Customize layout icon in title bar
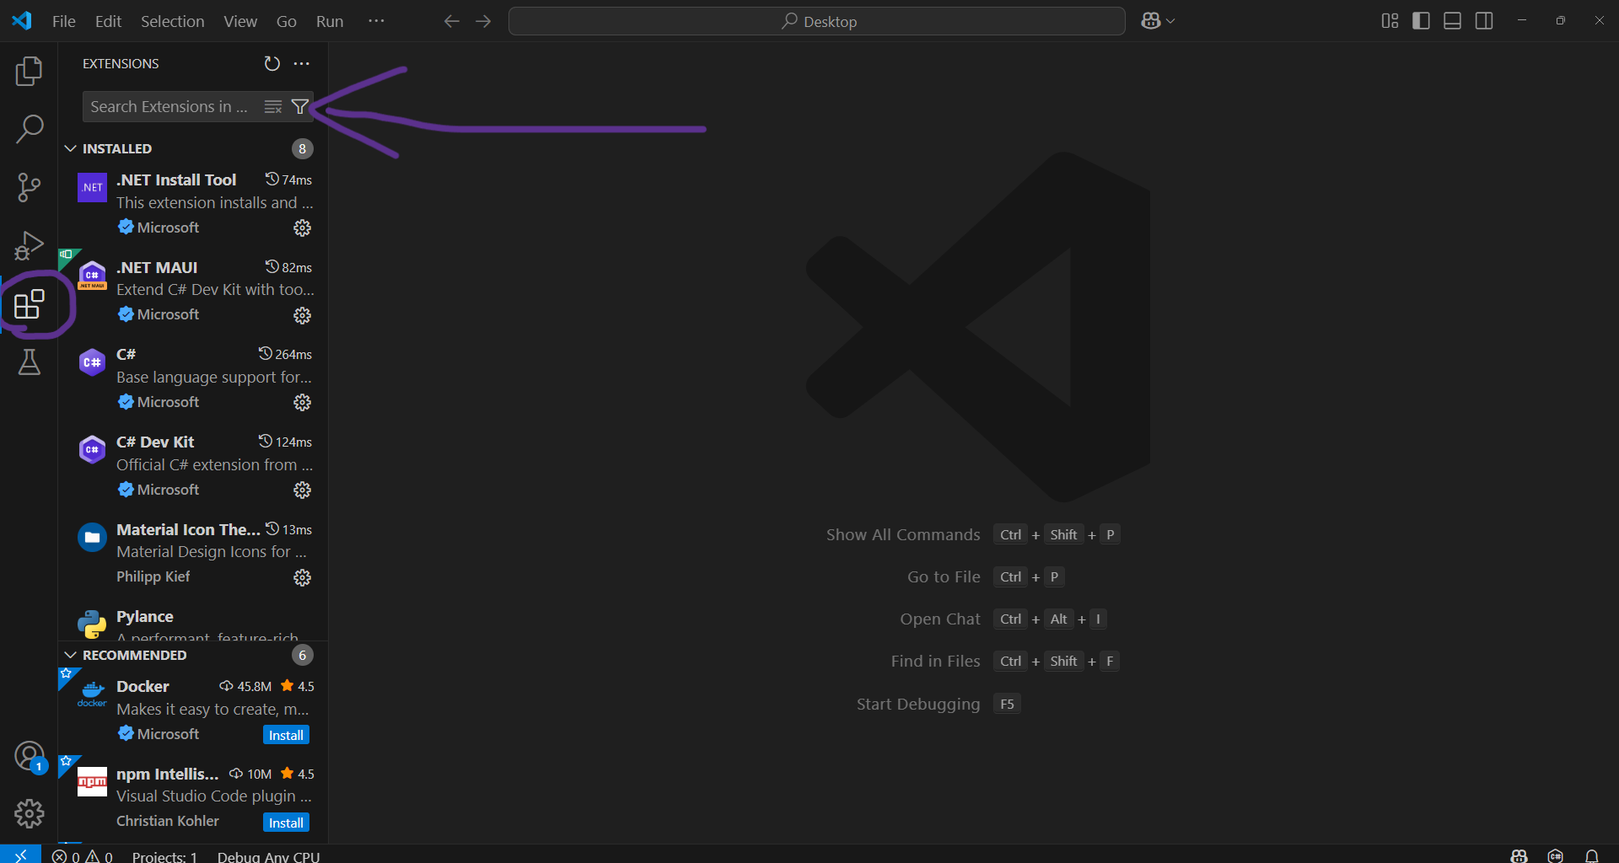The width and height of the screenshot is (1619, 863). click(1390, 21)
